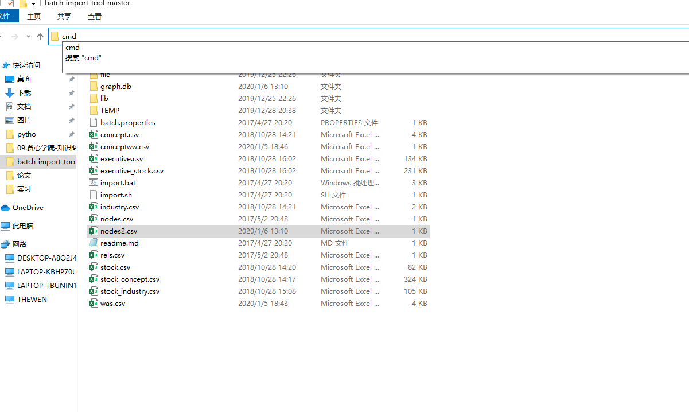This screenshot has height=412, width=689.
Task: Open import.bat via its batch file icon
Action: (x=93, y=182)
